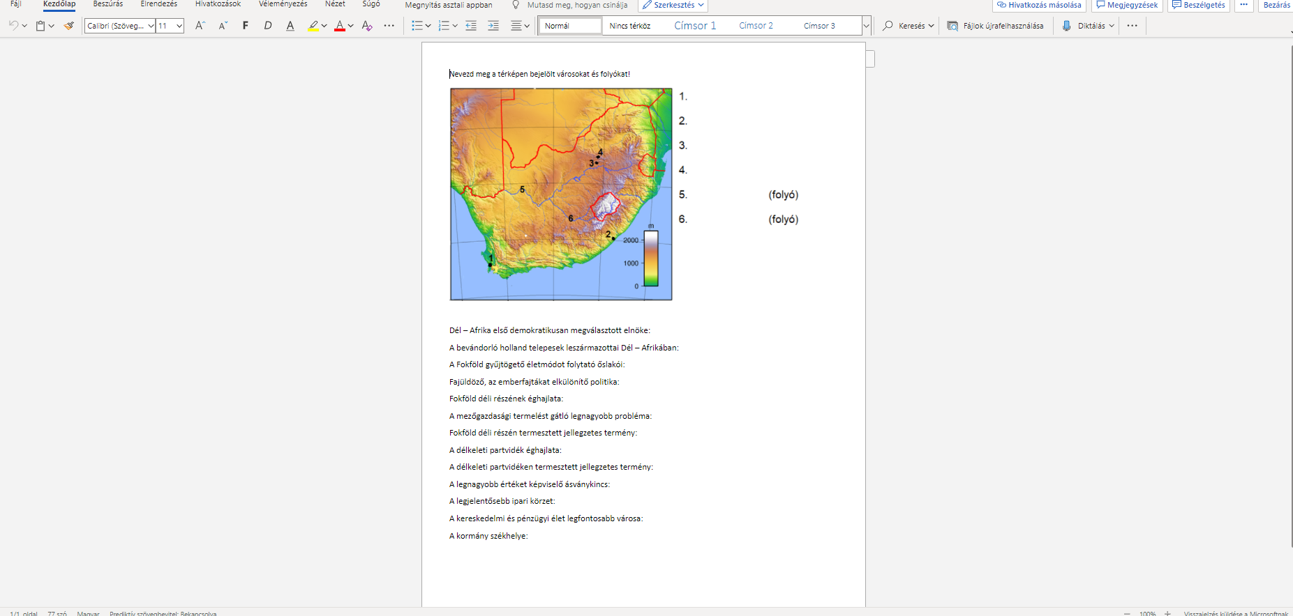
Task: Open Fájlok újrafelhasználása pane
Action: coord(995,26)
